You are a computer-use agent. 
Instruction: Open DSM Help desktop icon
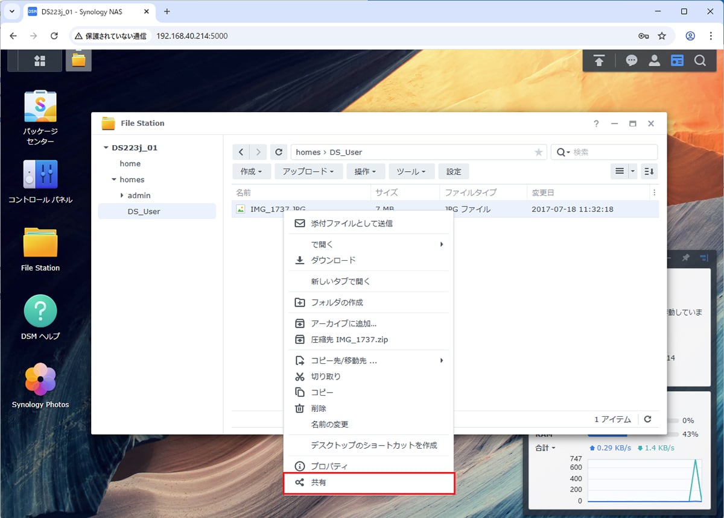(40, 311)
